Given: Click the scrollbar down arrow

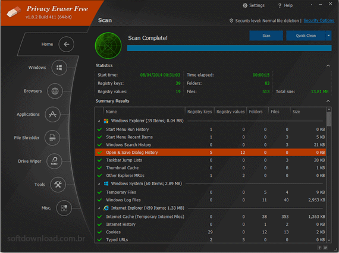Looking at the screenshot, I should click(329, 241).
